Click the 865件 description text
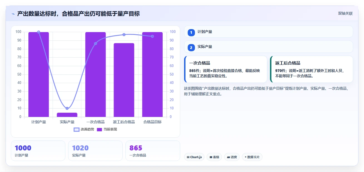This screenshot has height=172, width=364. 225,73
